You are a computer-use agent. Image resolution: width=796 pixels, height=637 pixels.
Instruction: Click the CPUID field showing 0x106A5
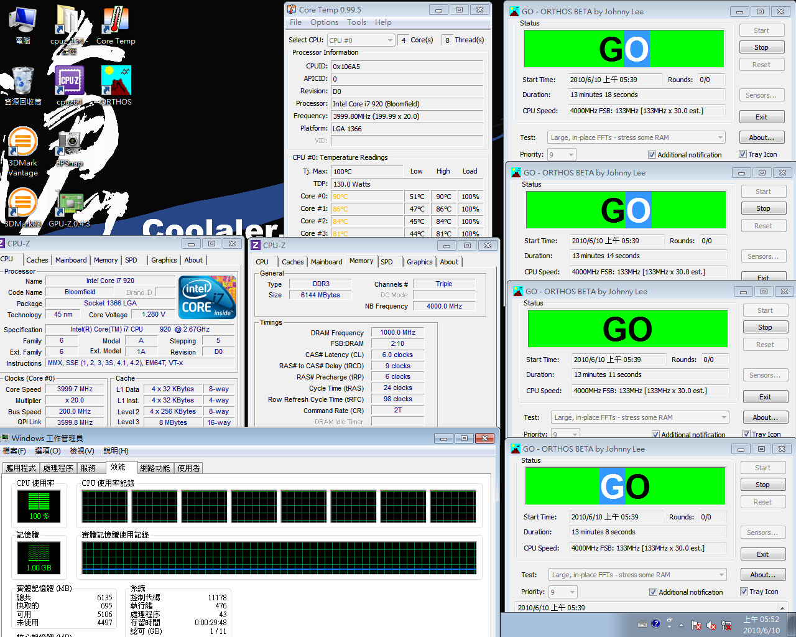[407, 67]
